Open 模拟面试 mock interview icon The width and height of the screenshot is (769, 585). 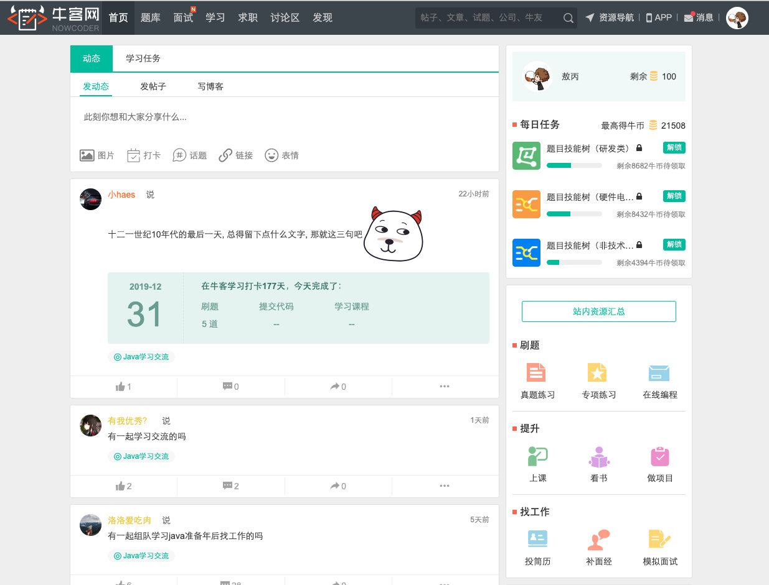tap(660, 539)
